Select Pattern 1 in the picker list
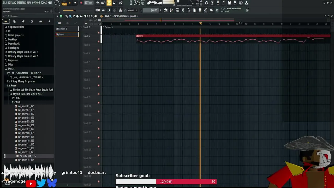The width and height of the screenshot is (334, 188). pos(67,29)
